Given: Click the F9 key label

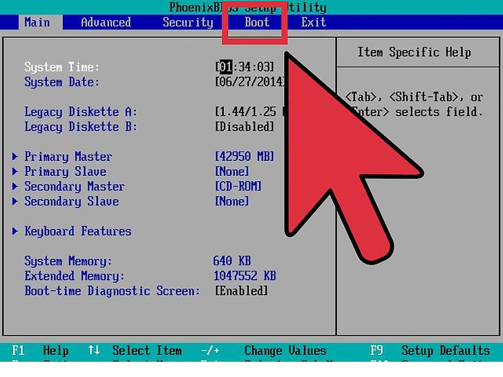Looking at the screenshot, I should (377, 350).
